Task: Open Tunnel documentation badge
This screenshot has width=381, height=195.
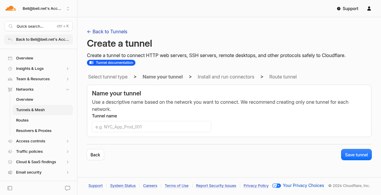Action: (111, 63)
